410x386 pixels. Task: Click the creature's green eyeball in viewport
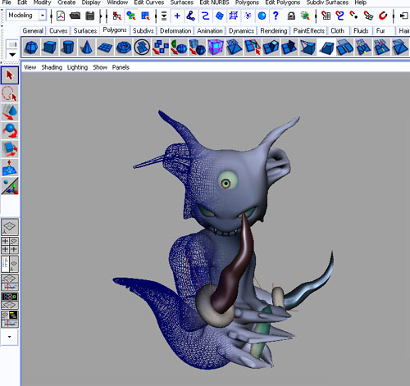coord(228,180)
